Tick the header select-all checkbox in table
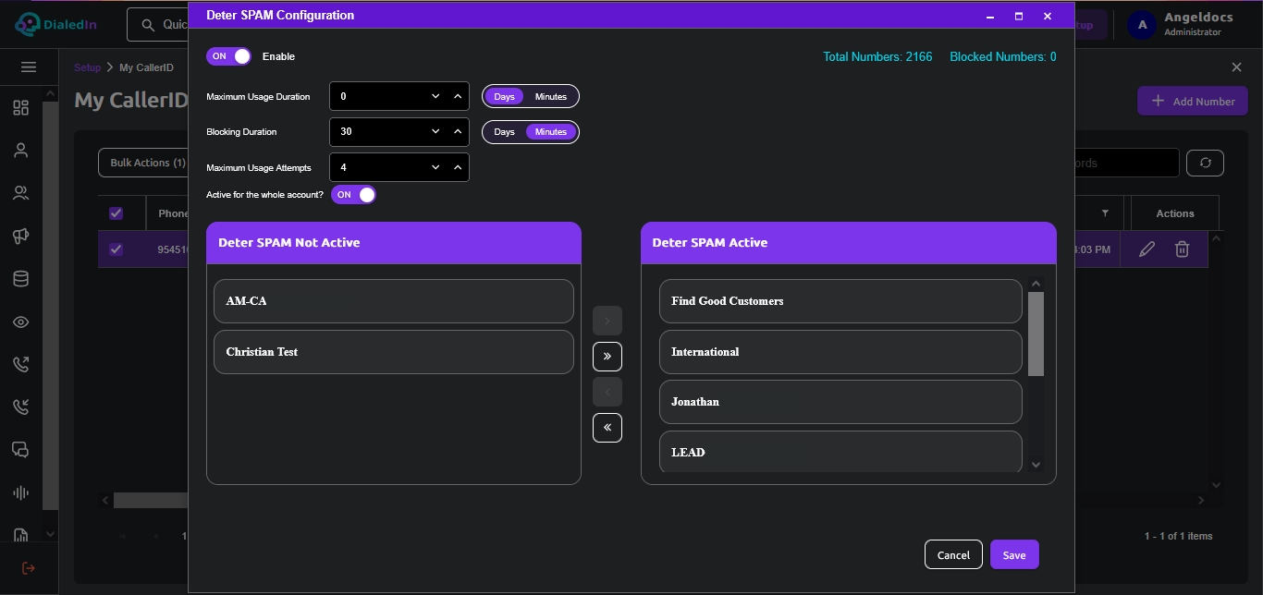The height and width of the screenshot is (595, 1263). tap(116, 213)
